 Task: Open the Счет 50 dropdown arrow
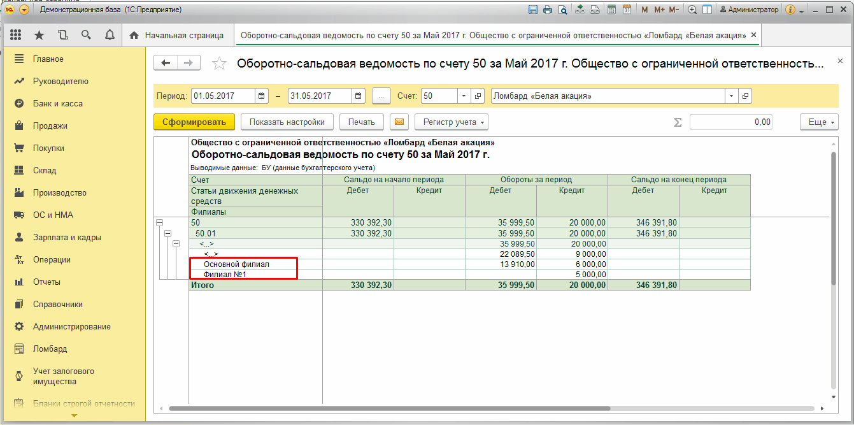(x=464, y=96)
